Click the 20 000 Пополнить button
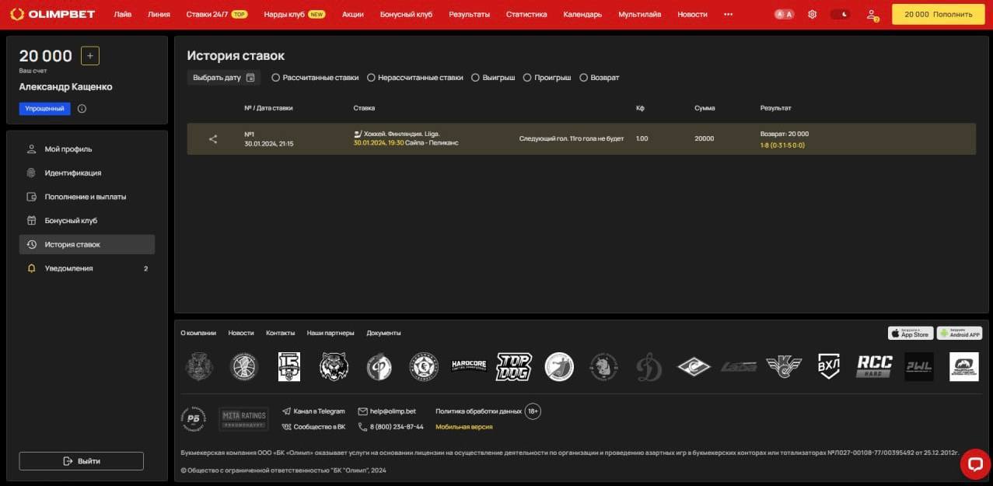Screen dimensions: 993x486 coord(938,14)
